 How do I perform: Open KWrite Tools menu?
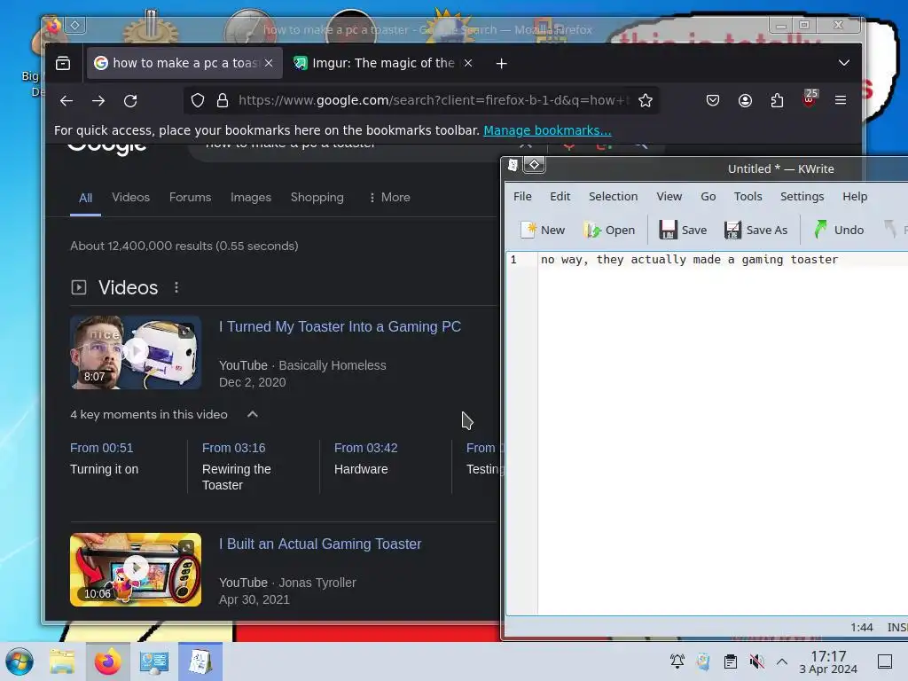tap(748, 197)
